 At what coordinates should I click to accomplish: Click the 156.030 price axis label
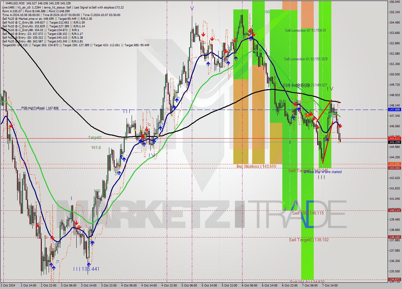pos(394,2)
